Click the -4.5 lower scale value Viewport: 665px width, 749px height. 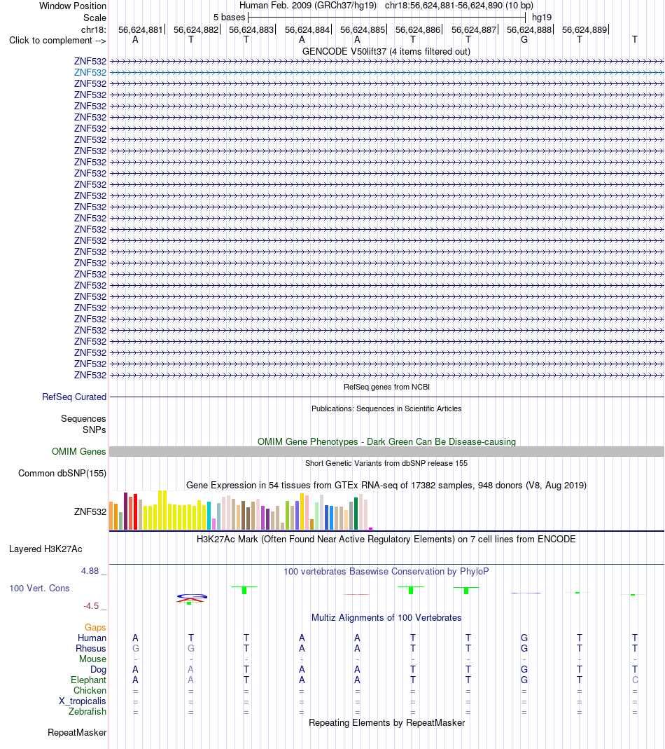[x=91, y=605]
